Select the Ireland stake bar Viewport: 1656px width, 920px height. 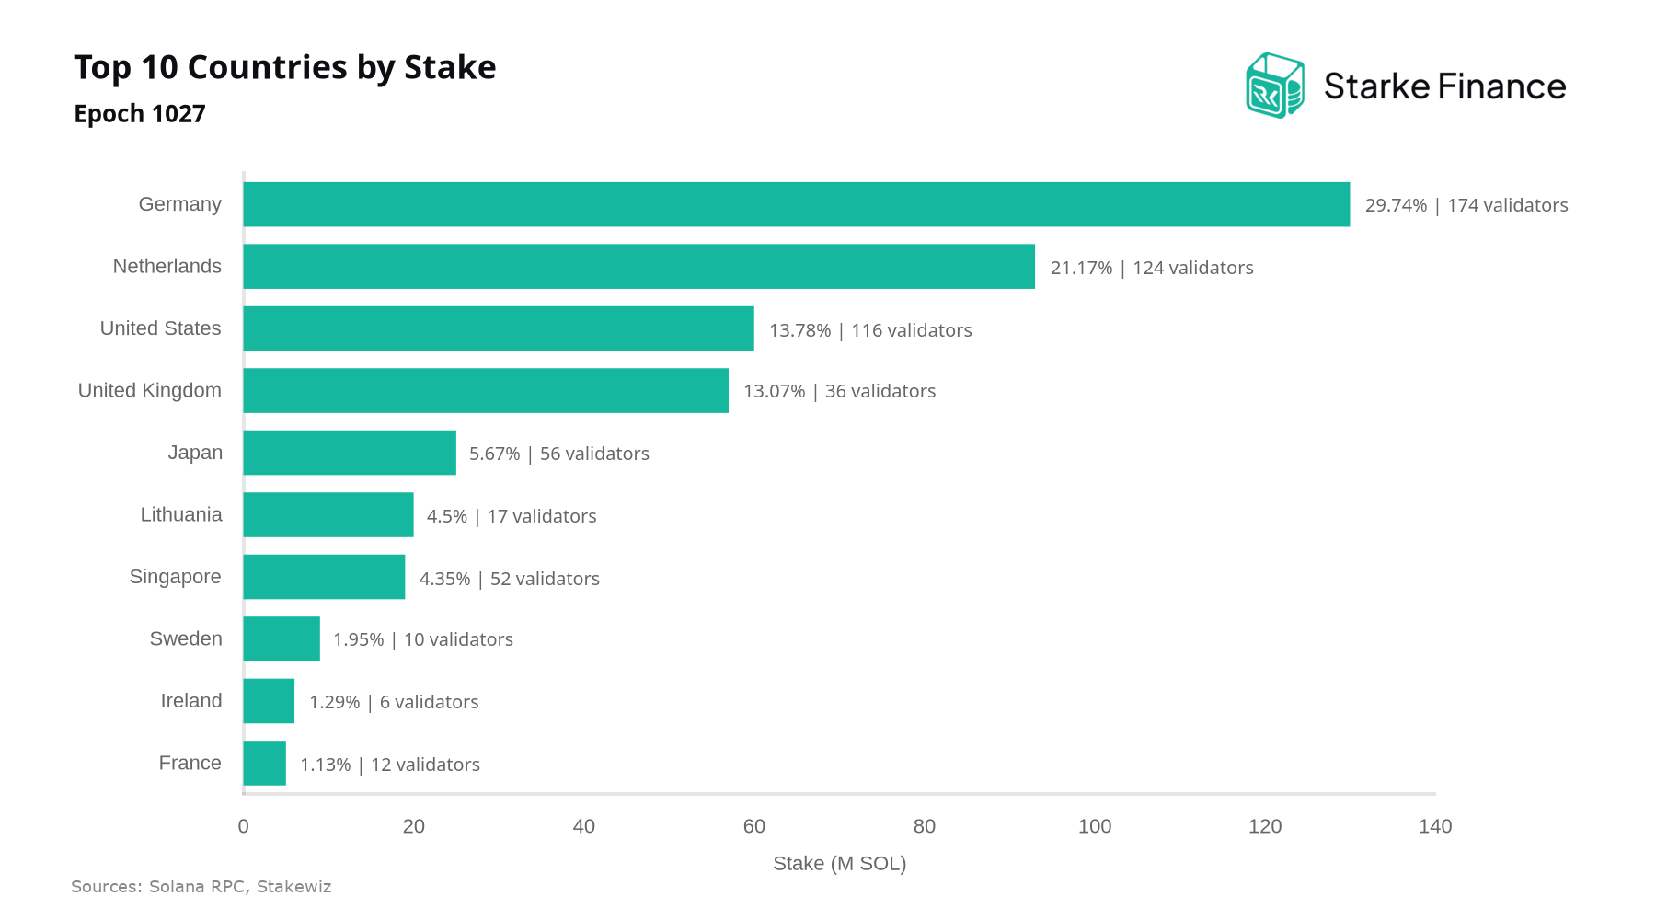(x=269, y=701)
